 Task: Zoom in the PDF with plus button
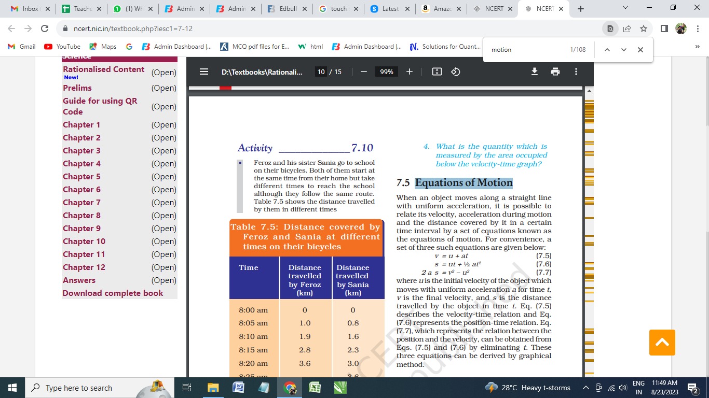(410, 72)
